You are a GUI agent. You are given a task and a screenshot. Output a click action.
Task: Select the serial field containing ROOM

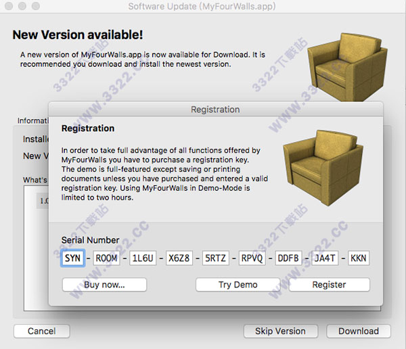pyautogui.click(x=106, y=258)
